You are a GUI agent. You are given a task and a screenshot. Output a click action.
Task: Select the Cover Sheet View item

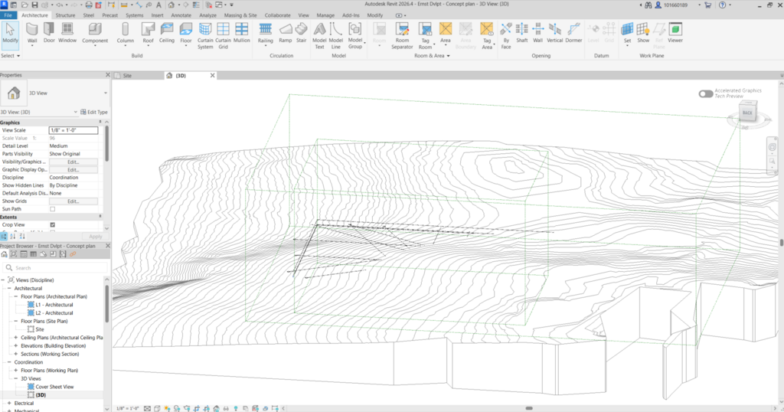(x=54, y=387)
